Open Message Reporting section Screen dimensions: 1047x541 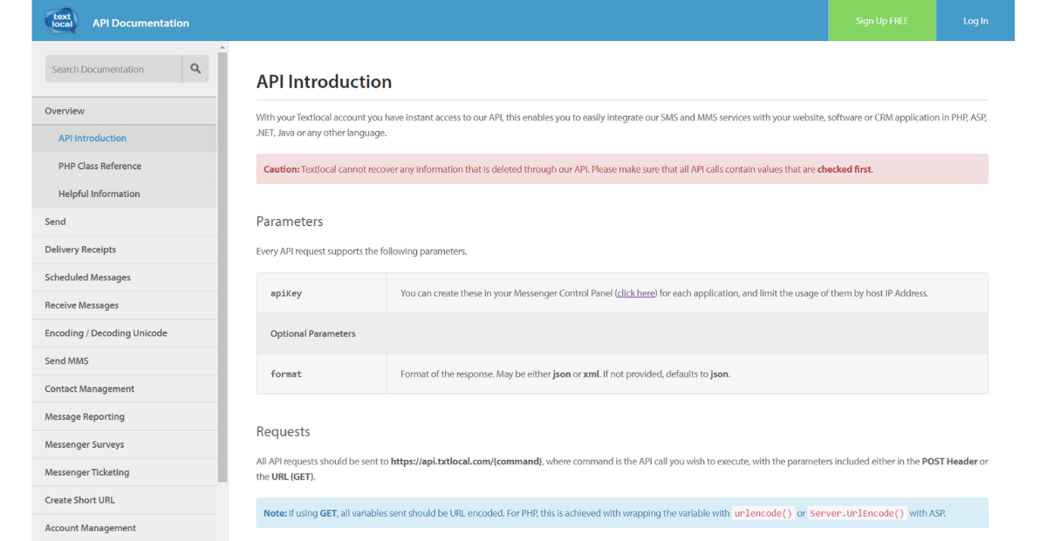pos(124,417)
